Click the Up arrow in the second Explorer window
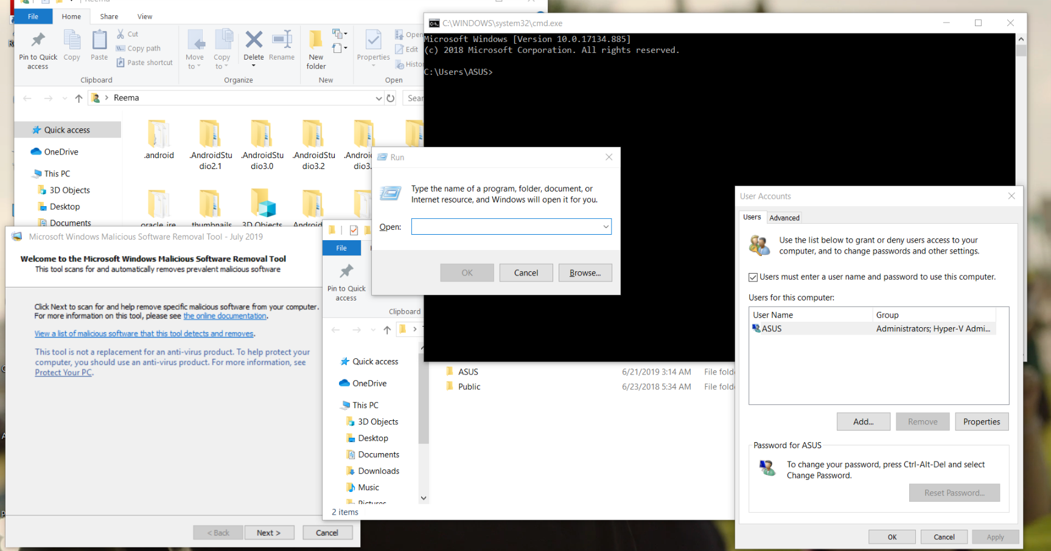1051x551 pixels. coord(387,330)
